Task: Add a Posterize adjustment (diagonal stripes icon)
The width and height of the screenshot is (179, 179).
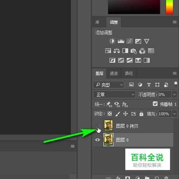Action: pyautogui.click(x=121, y=60)
